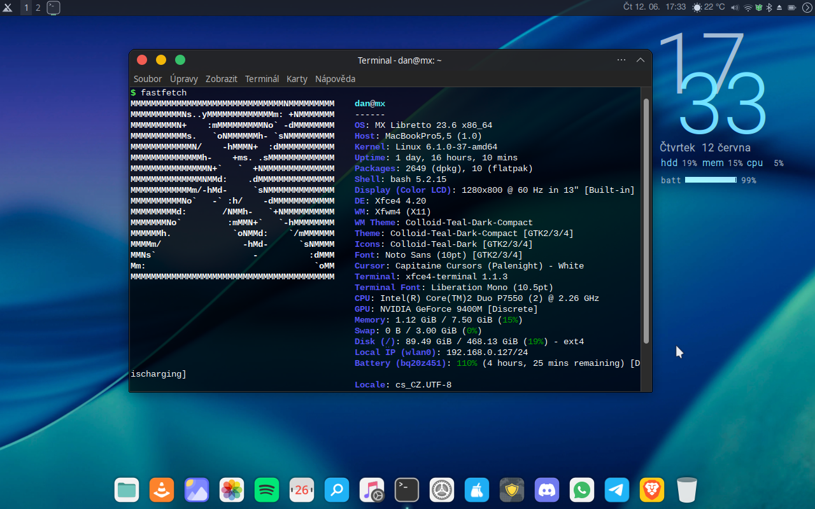The height and width of the screenshot is (509, 815).
Task: Open Discord from the dock
Action: point(546,490)
